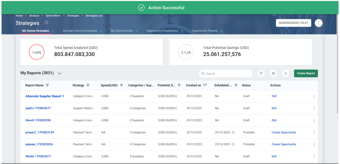The image size is (340, 164).
Task: Open Report Name column filter menu
Action: pyautogui.click(x=47, y=85)
